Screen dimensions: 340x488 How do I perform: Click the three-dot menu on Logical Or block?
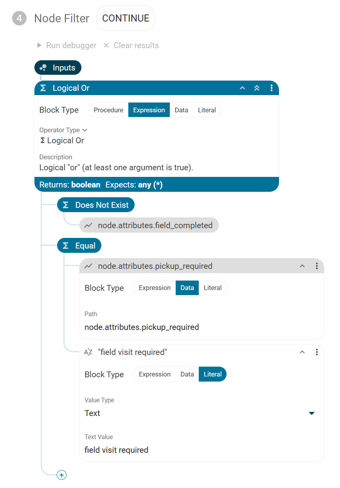(x=272, y=88)
